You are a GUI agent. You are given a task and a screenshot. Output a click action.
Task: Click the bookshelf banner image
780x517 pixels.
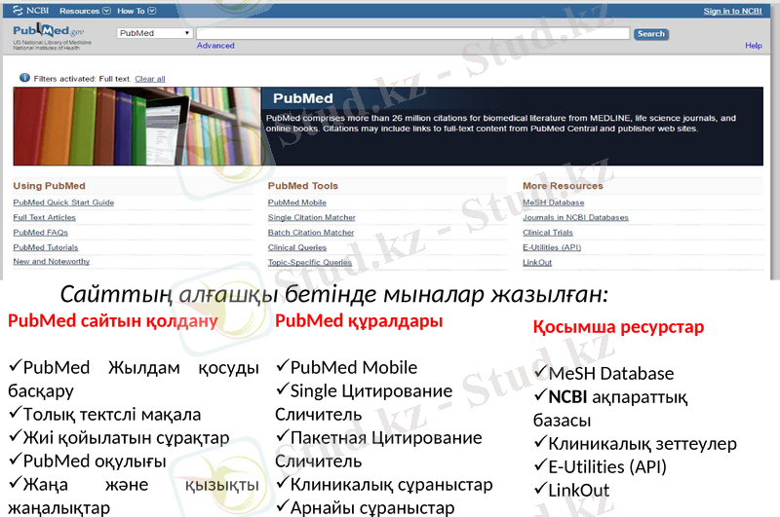(x=136, y=126)
